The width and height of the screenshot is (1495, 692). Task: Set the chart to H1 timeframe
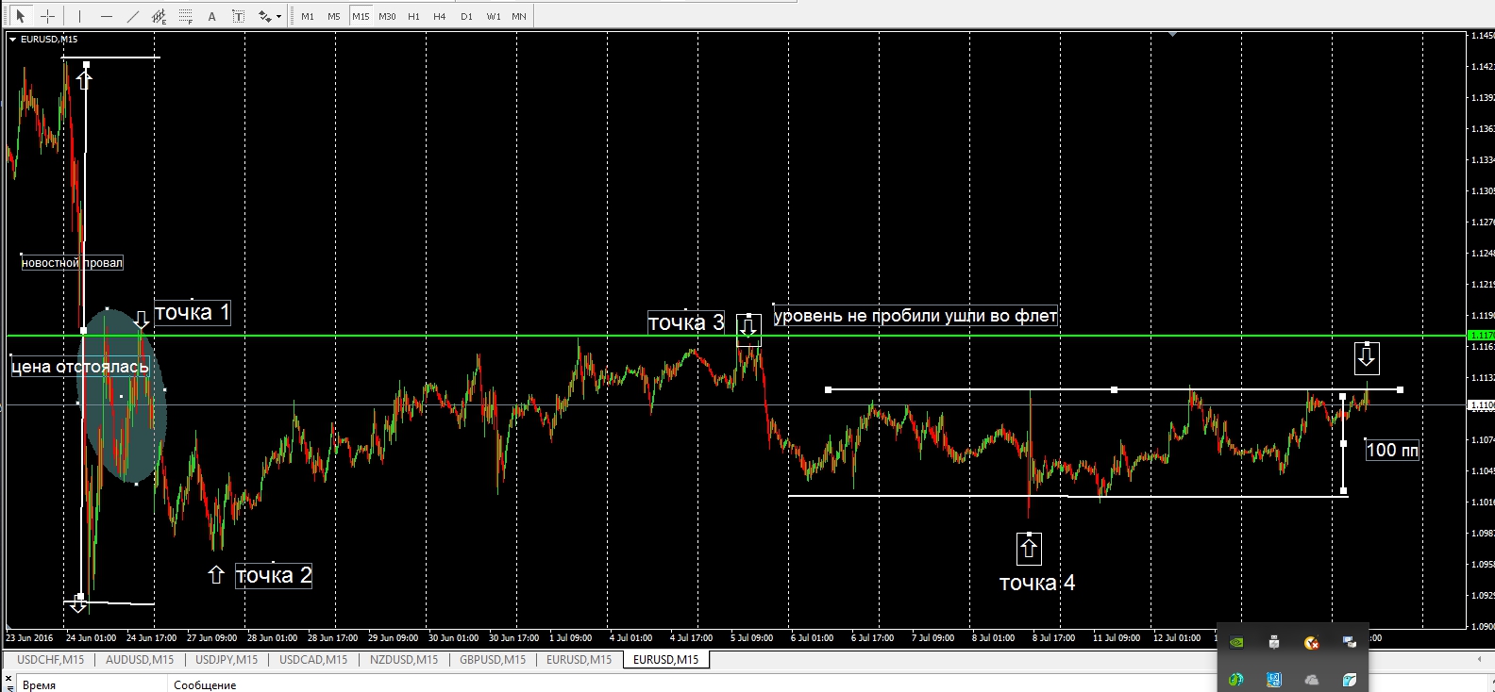coord(413,16)
